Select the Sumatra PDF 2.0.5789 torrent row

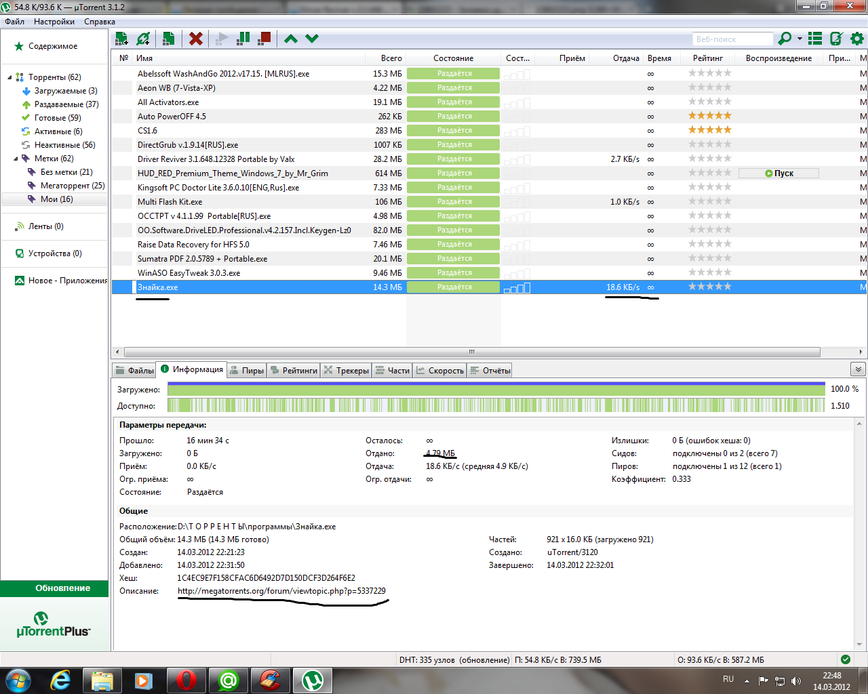488,259
